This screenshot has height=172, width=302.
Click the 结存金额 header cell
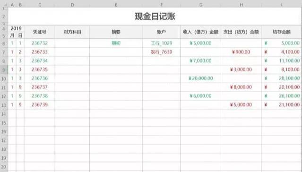[x=282, y=32]
